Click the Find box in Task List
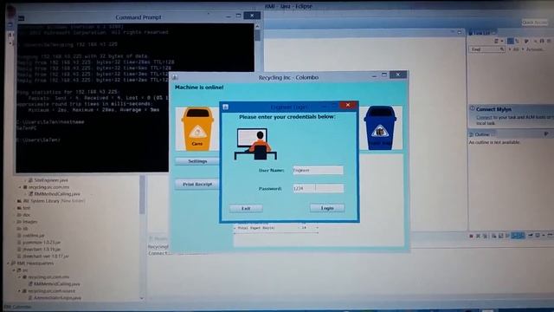The height and width of the screenshot is (312, 554). 486,49
